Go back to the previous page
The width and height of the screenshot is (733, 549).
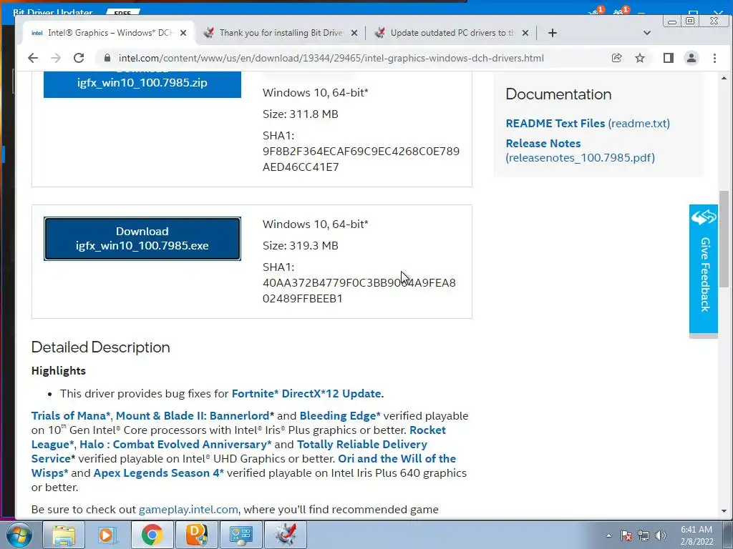pos(33,58)
